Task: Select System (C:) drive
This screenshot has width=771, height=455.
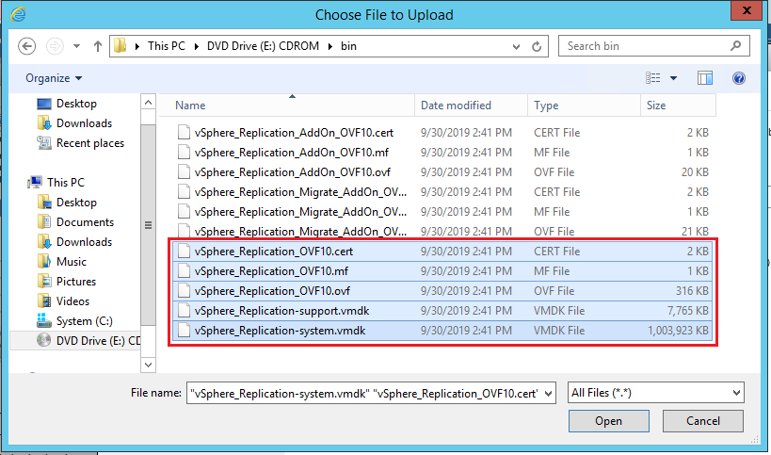Action: (x=74, y=321)
